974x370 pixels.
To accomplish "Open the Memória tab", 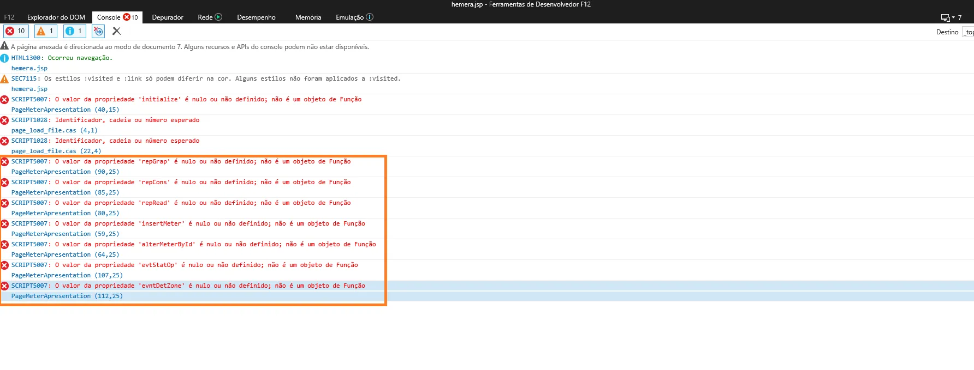I will pyautogui.click(x=308, y=17).
